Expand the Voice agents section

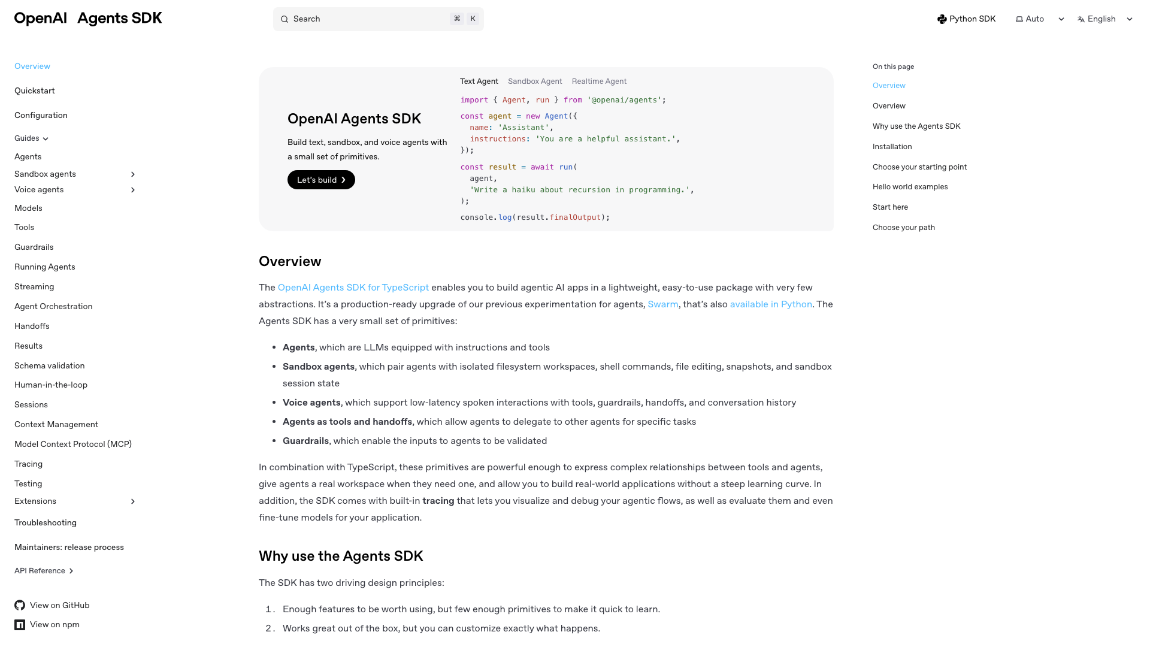pos(133,190)
